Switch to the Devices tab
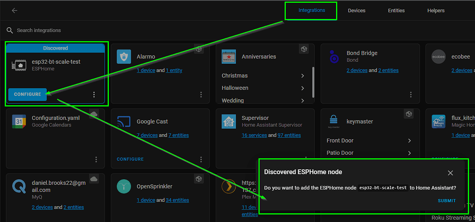This screenshot has width=475, height=222. 357,11
